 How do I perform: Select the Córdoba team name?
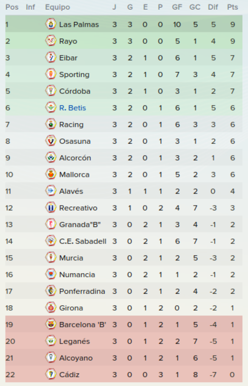coord(75,91)
